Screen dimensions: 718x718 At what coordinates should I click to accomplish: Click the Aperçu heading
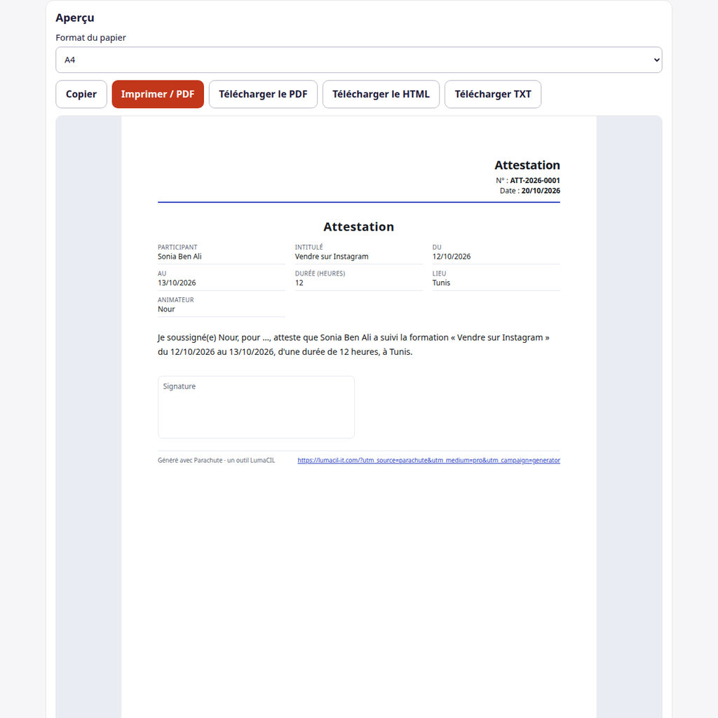click(x=75, y=18)
